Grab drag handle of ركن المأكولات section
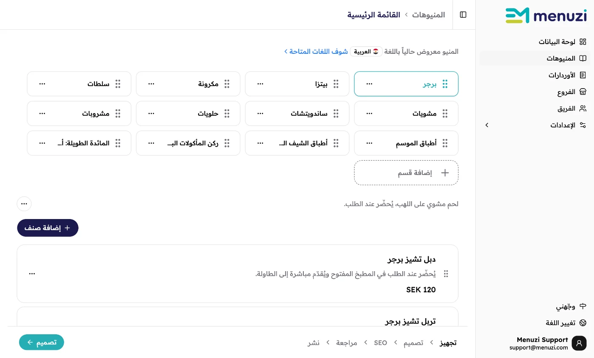Viewport: 594px width, 358px height. (227, 143)
